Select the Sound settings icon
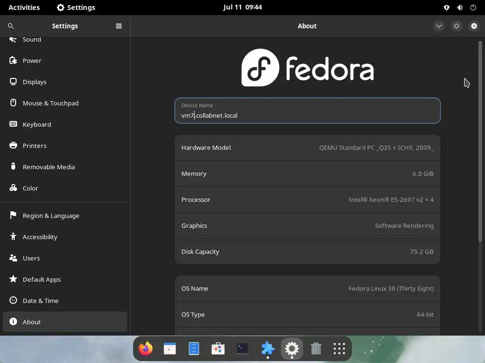 (13, 40)
